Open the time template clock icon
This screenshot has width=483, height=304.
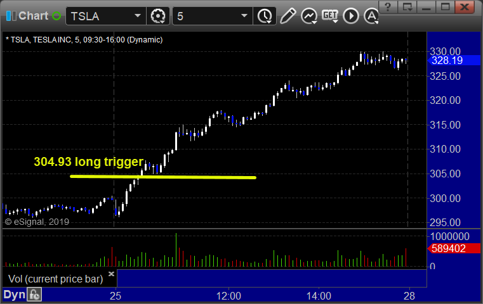(265, 16)
